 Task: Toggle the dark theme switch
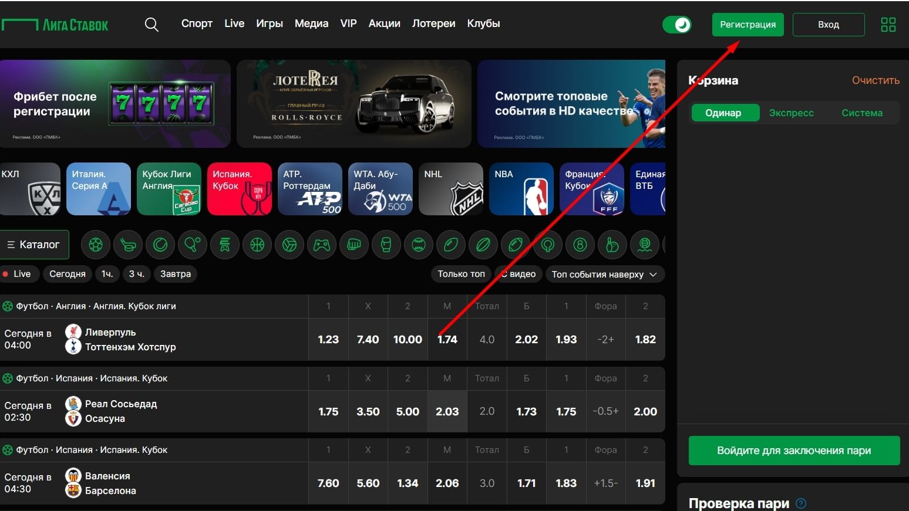click(677, 25)
